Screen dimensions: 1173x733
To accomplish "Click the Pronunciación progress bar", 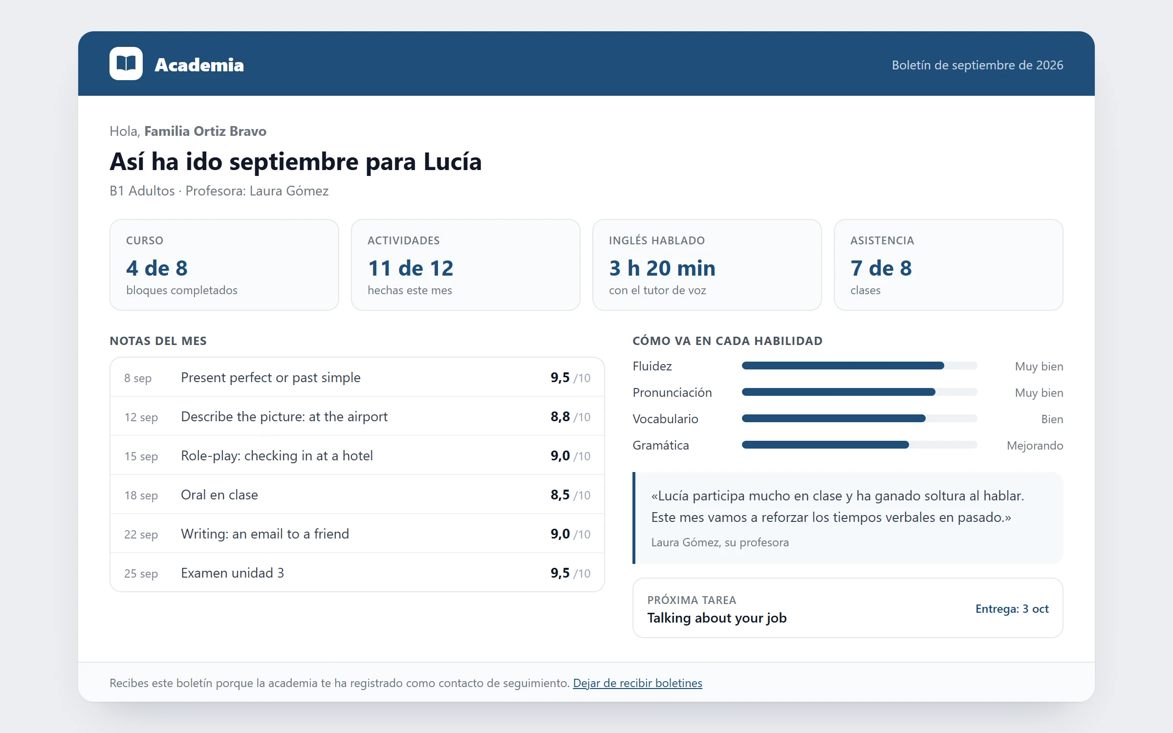I will (859, 392).
